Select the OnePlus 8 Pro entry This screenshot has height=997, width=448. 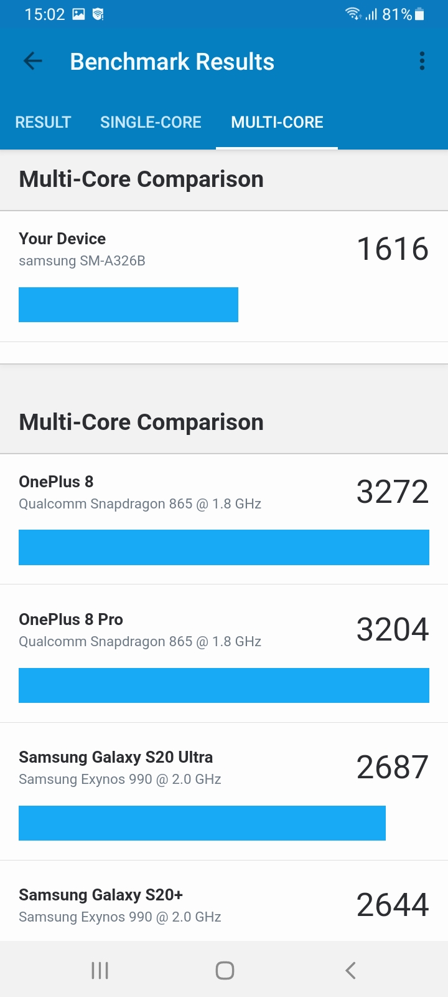pyautogui.click(x=224, y=629)
